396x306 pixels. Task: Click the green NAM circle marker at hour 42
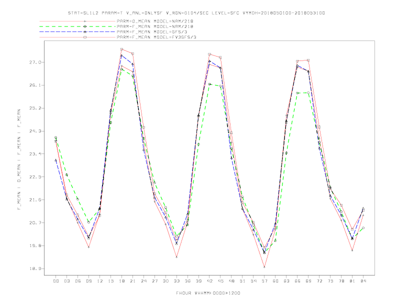pos(209,84)
